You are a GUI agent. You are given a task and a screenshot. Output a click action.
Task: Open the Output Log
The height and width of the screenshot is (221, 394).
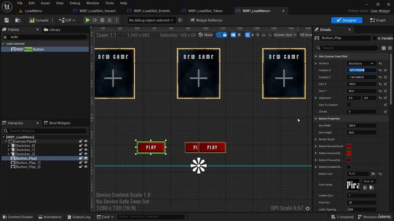79,217
